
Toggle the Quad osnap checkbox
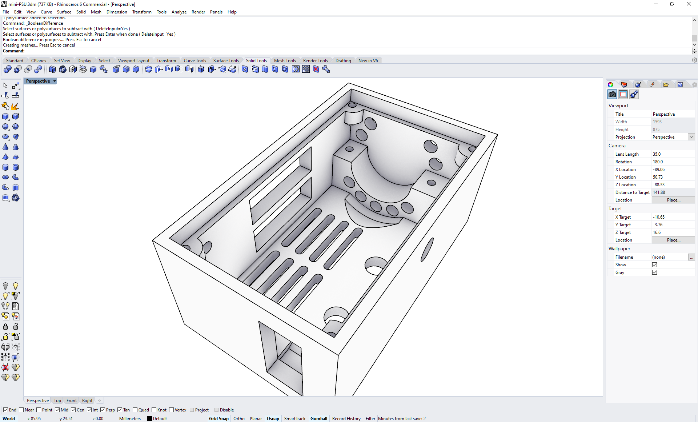(135, 410)
